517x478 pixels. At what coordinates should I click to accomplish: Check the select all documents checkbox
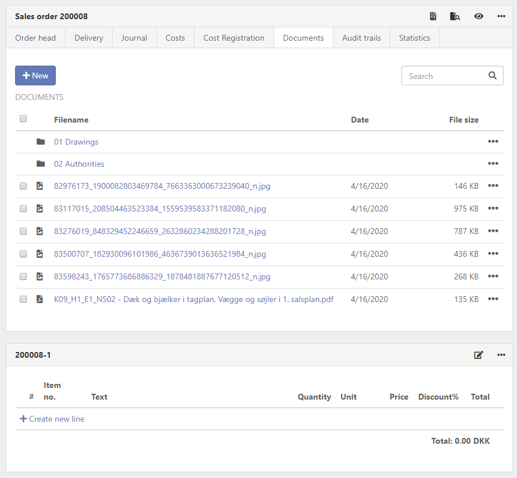(x=23, y=119)
